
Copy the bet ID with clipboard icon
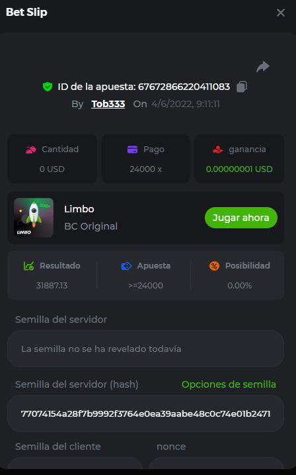click(x=242, y=87)
